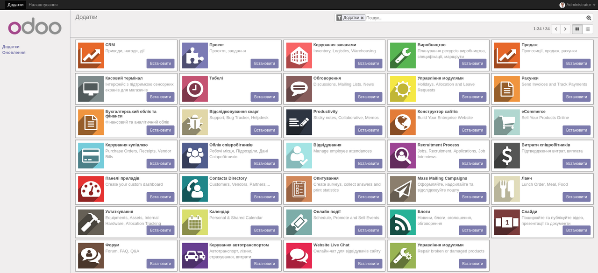Viewport: 598px width, 273px height.
Task: Click the Productivity notes pencil icon
Action: [x=299, y=122]
